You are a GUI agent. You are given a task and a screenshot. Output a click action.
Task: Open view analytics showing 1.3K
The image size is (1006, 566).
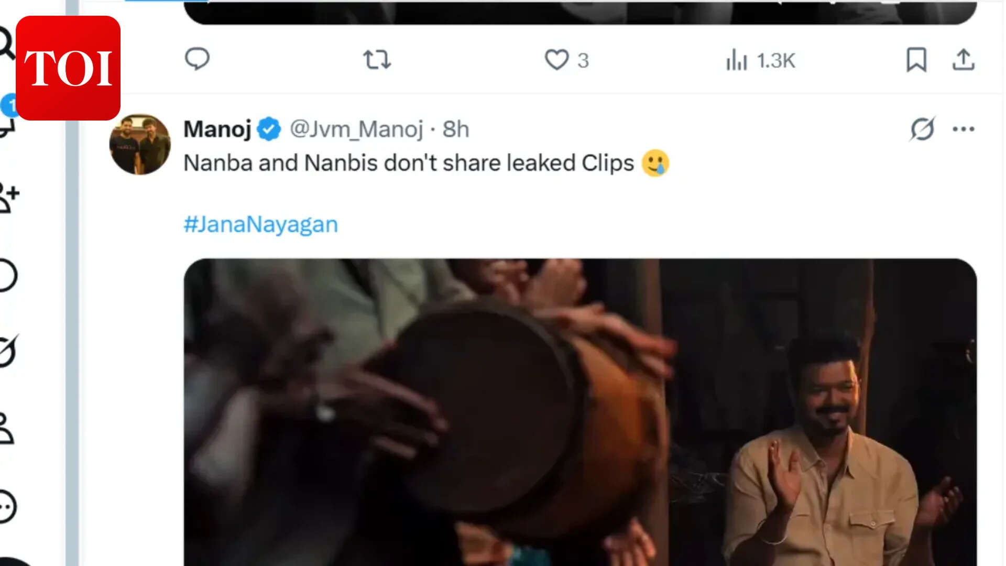click(x=760, y=60)
